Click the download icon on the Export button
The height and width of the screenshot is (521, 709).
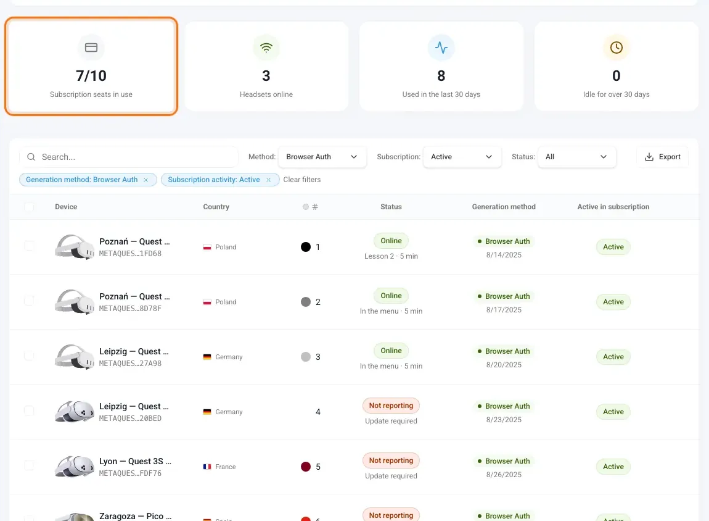(649, 157)
